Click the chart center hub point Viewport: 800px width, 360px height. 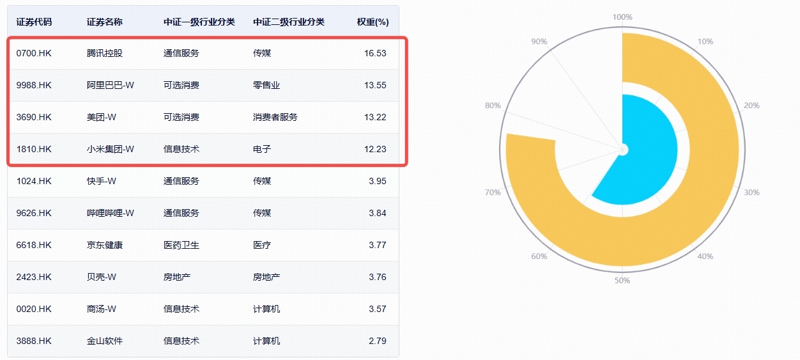(622, 150)
